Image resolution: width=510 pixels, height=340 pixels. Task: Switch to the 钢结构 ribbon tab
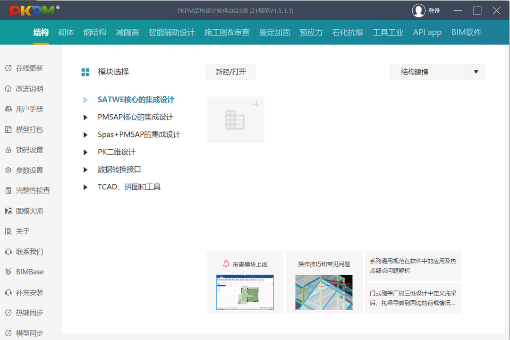(94, 32)
